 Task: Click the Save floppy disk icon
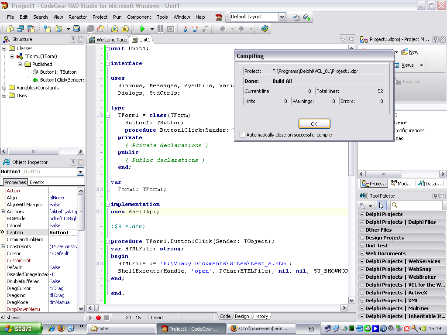tap(76, 29)
